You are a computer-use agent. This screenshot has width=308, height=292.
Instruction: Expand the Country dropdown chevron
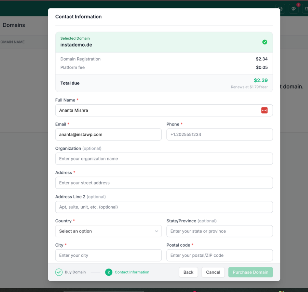click(156, 231)
